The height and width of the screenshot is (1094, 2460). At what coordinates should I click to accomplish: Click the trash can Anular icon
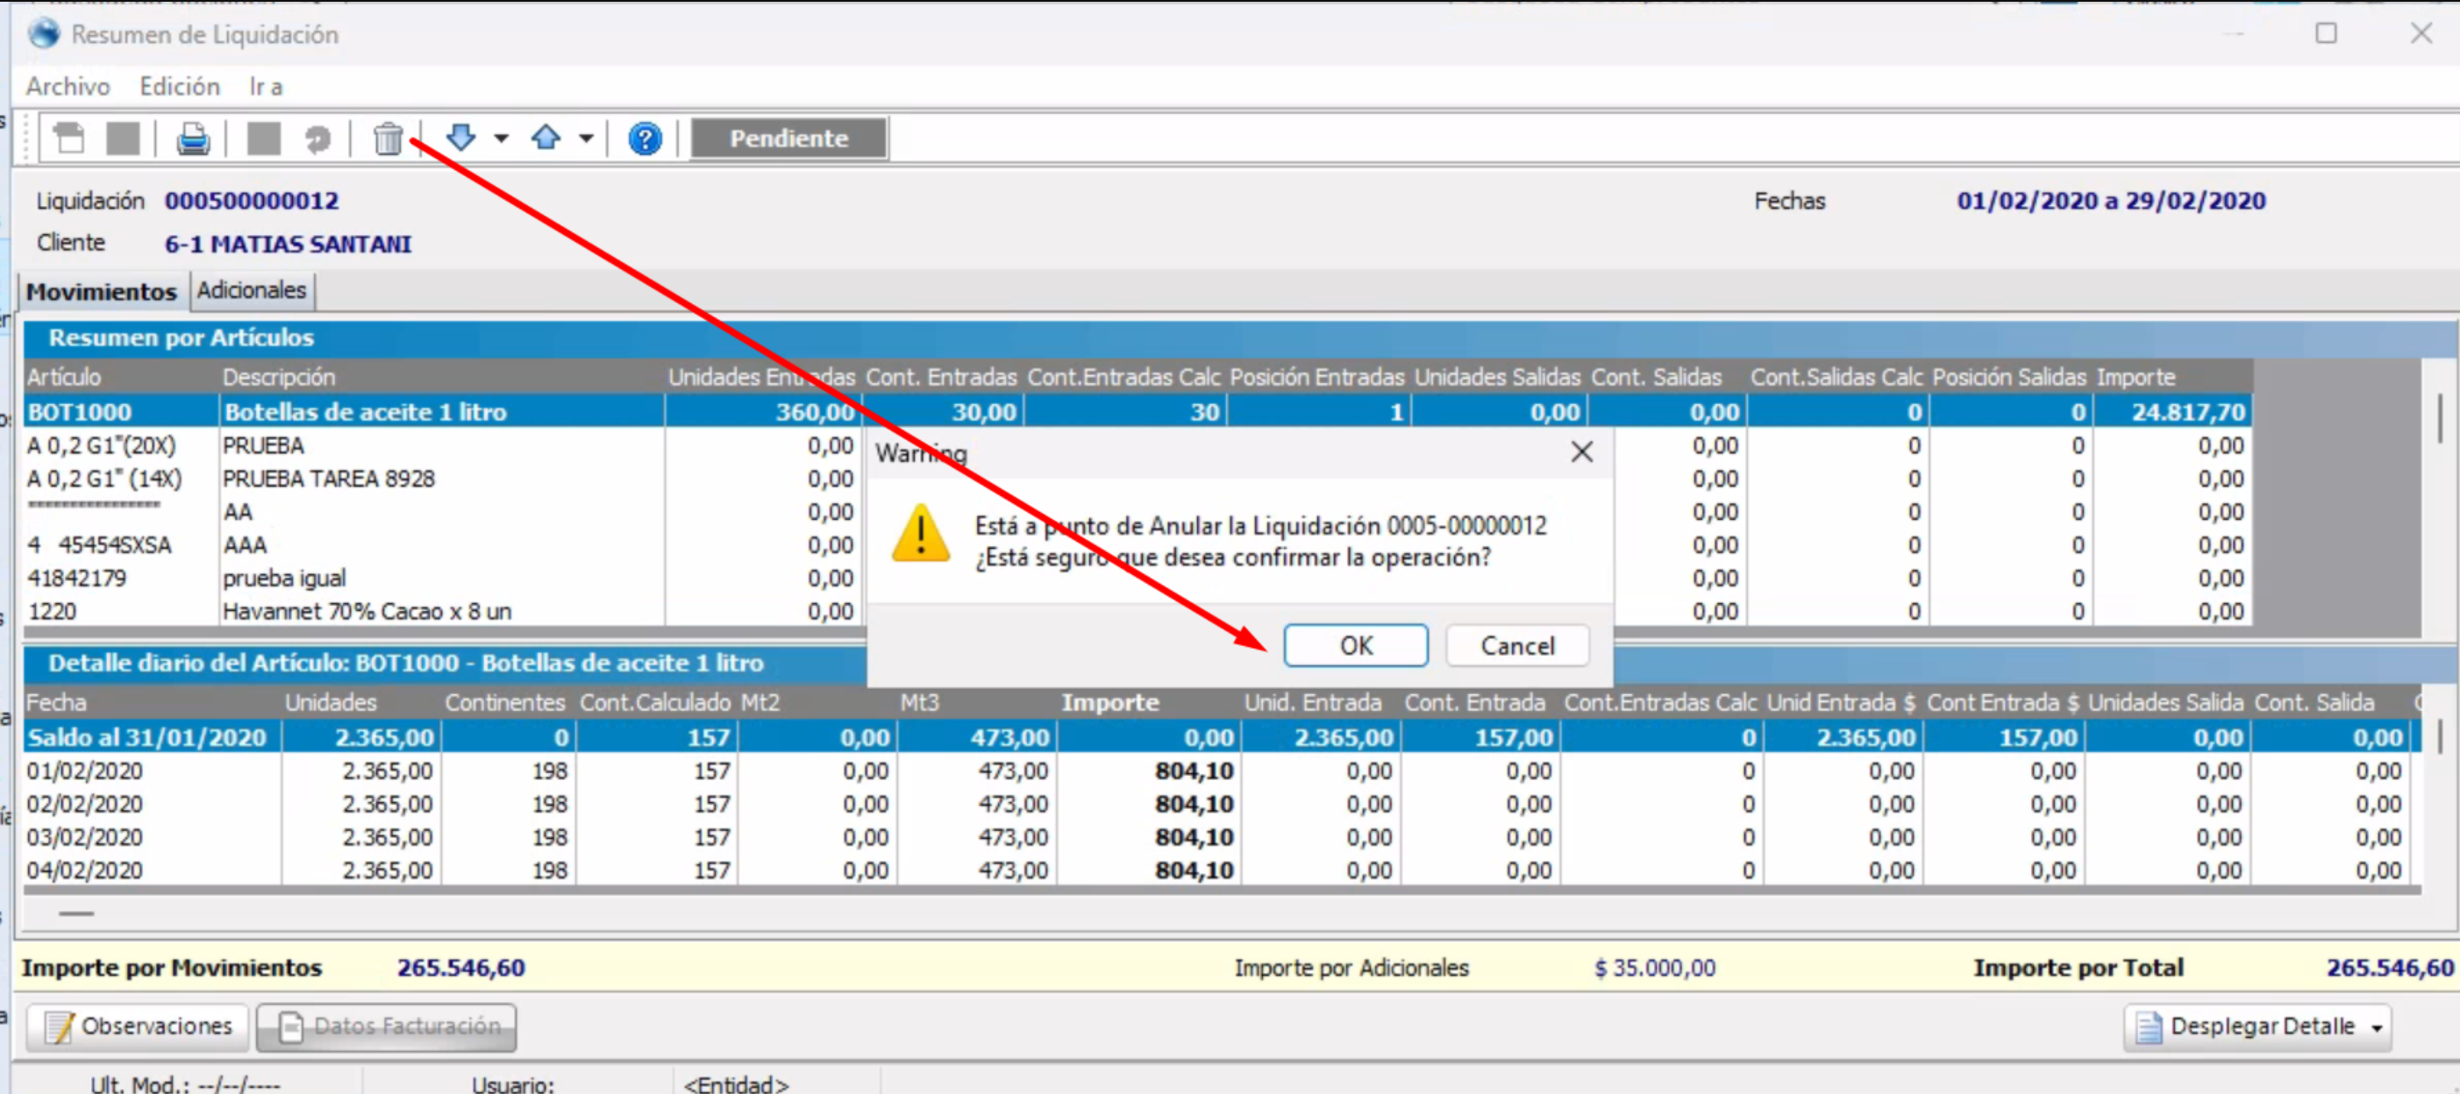click(x=388, y=139)
